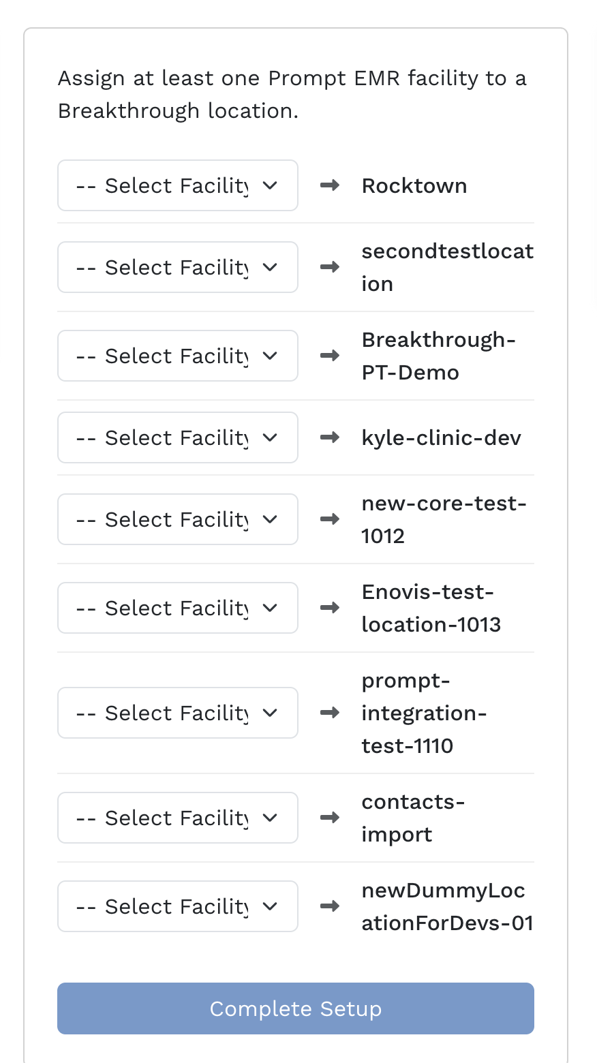Click the arrow icon next to contacts-import
This screenshot has width=597, height=1063.
[x=330, y=818]
